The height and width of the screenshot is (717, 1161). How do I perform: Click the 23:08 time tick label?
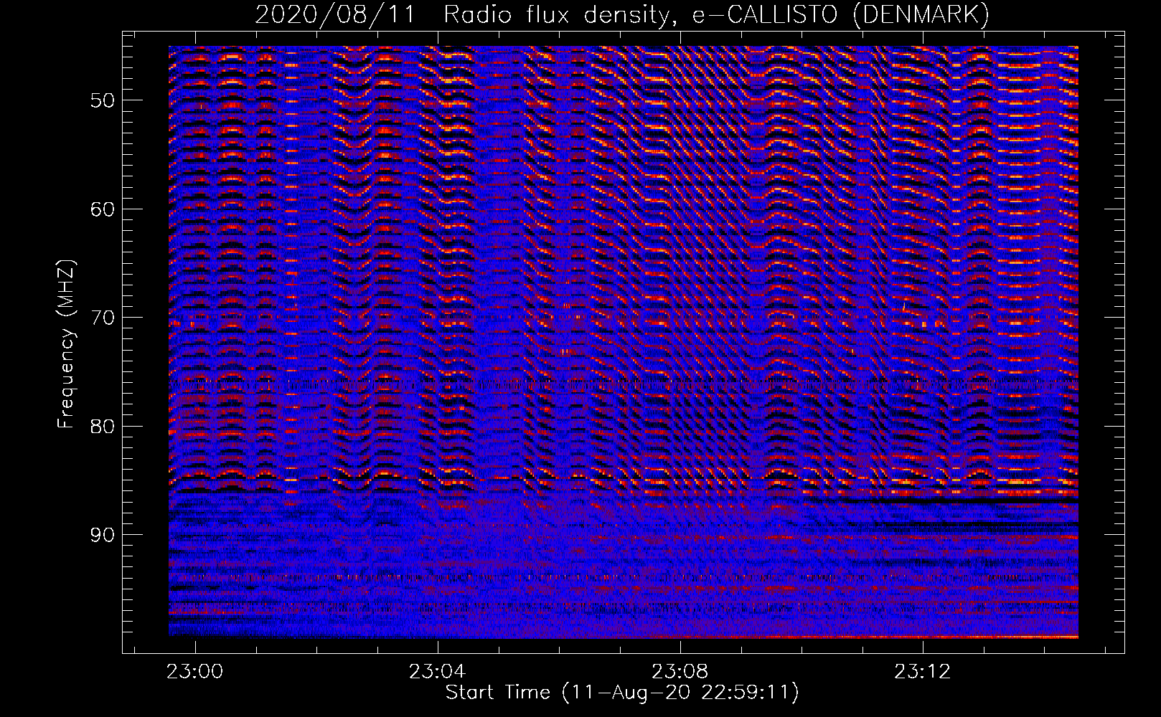pos(680,672)
